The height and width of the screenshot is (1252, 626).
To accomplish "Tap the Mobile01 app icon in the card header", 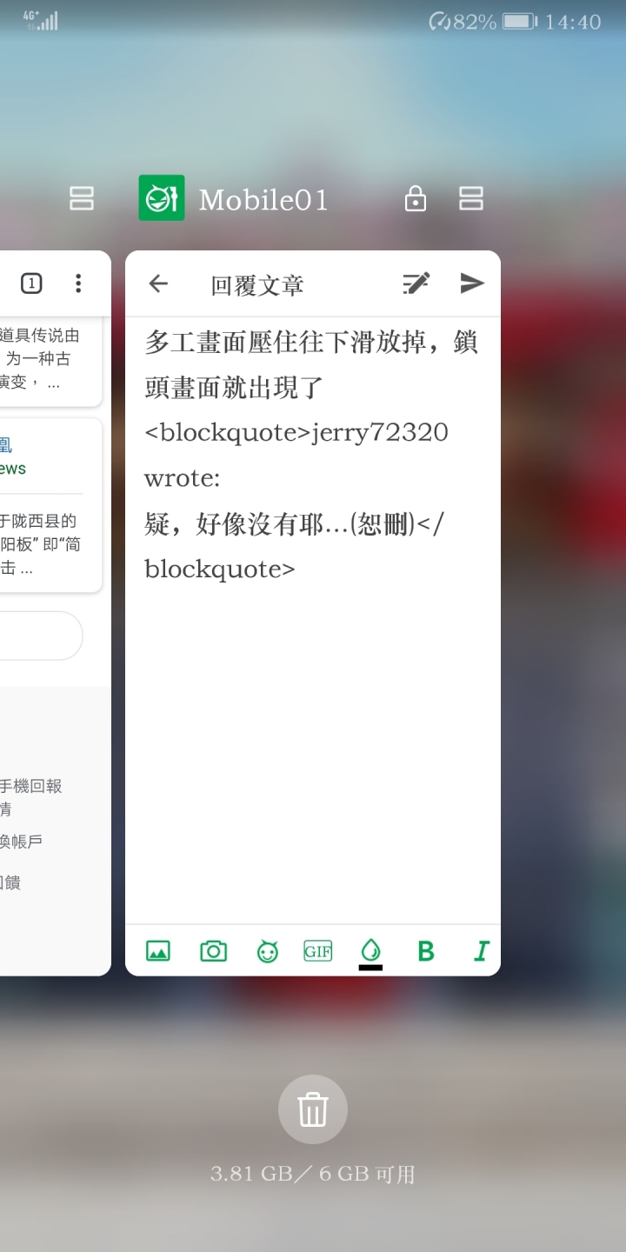I will point(162,198).
